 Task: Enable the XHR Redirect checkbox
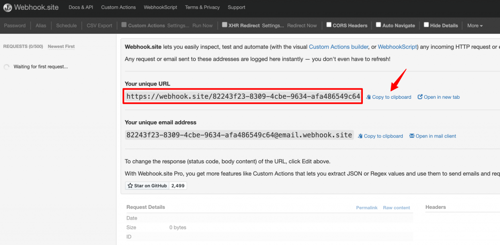tap(225, 24)
